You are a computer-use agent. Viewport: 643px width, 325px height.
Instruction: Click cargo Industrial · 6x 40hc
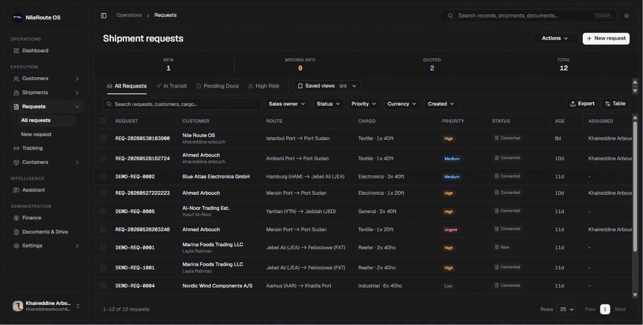(380, 286)
